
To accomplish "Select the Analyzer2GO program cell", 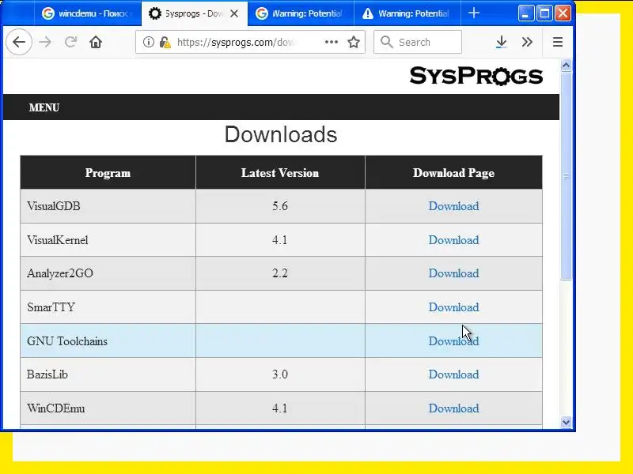I will point(108,273).
